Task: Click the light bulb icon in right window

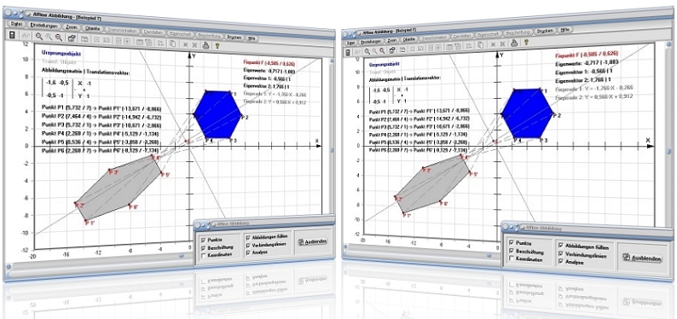Action: pyautogui.click(x=525, y=42)
